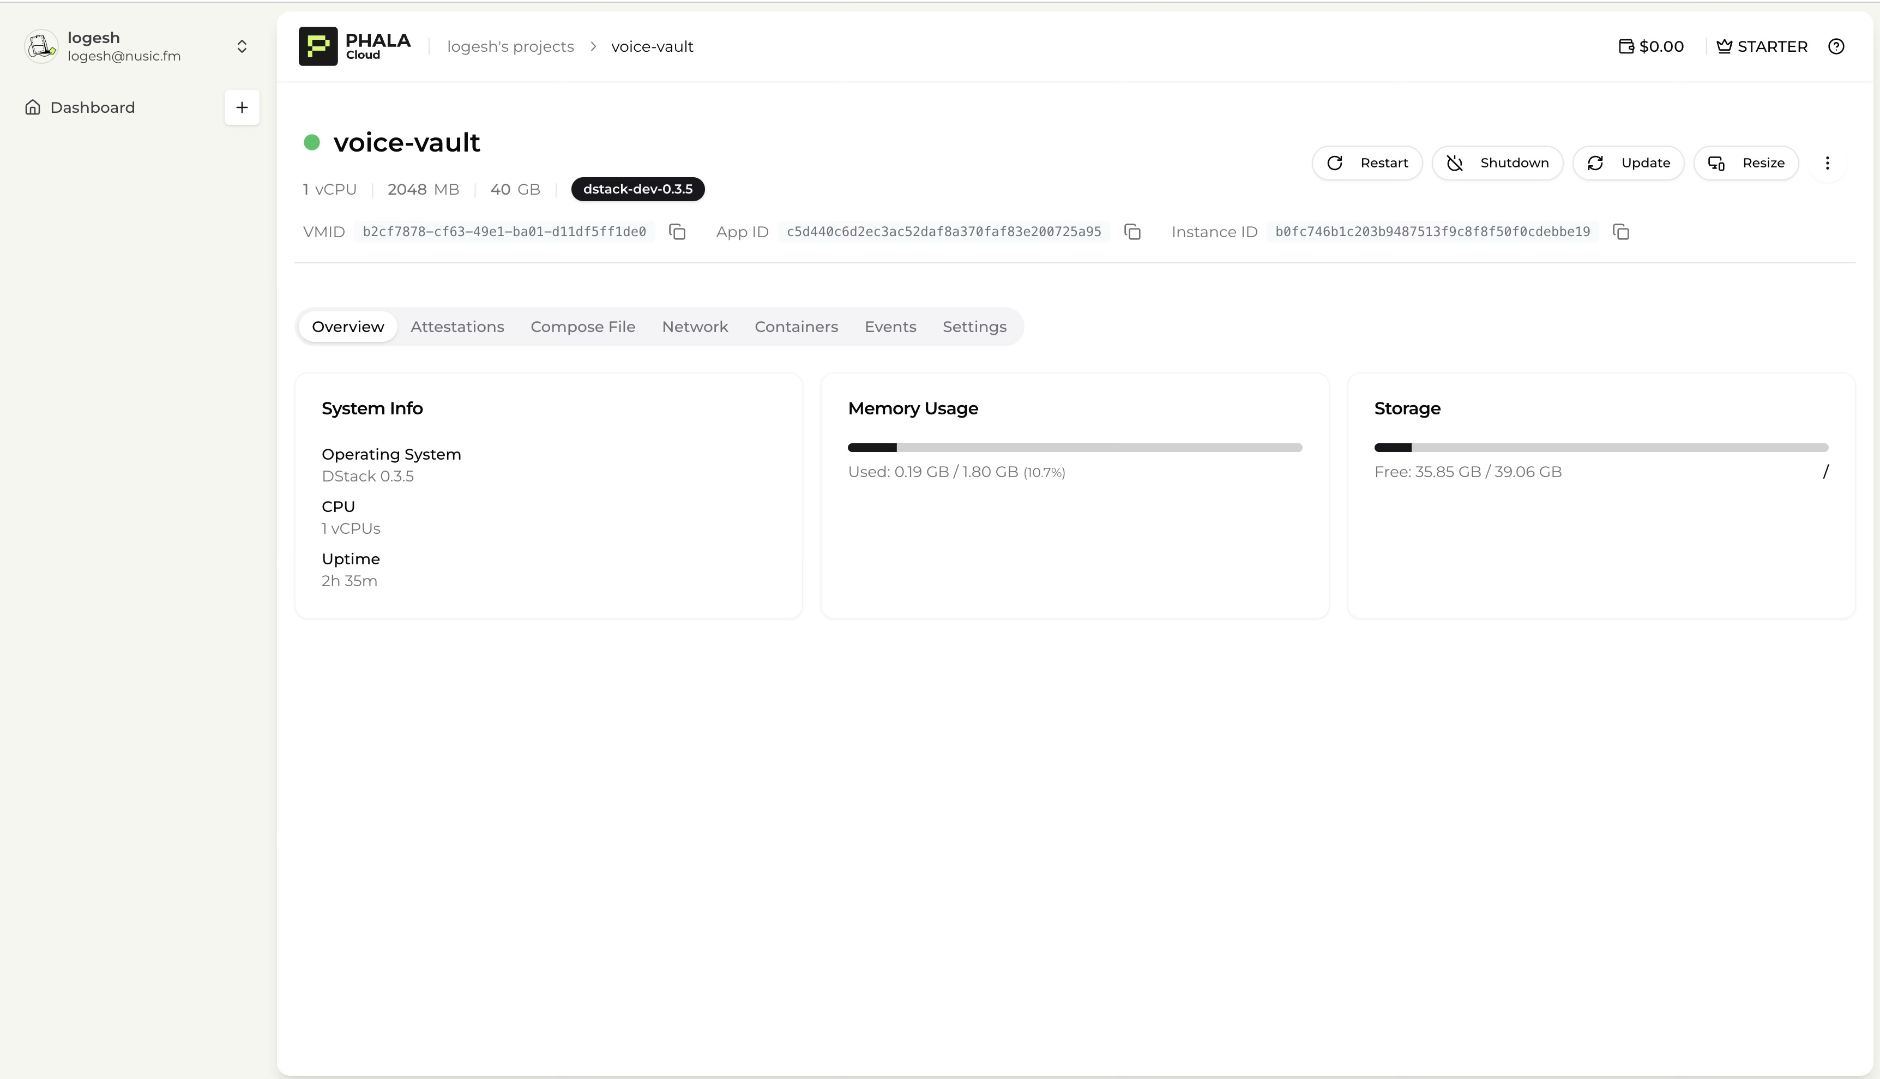Image resolution: width=1880 pixels, height=1079 pixels.
Task: Open the help question mark icon
Action: [x=1835, y=47]
